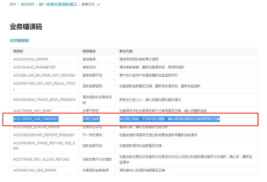Click the 公共错误码 section link
This screenshot has width=267, height=182.
(19, 41)
